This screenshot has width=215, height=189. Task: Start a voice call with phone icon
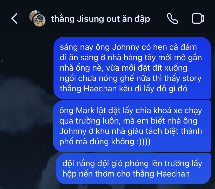173,18
